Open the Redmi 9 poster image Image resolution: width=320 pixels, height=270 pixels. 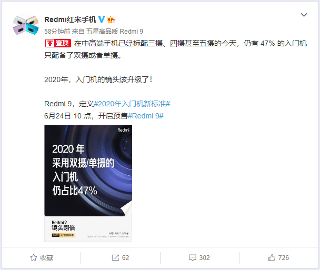coord(88,183)
